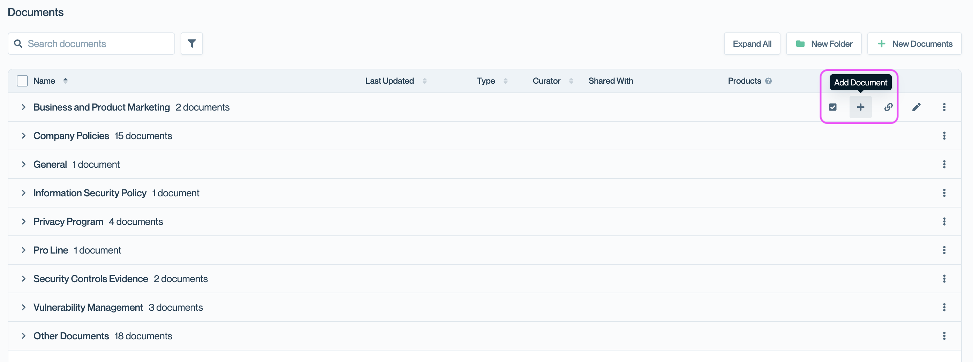Click the Pro Line folder name
Viewport: 973px width, 362px height.
pyautogui.click(x=51, y=250)
